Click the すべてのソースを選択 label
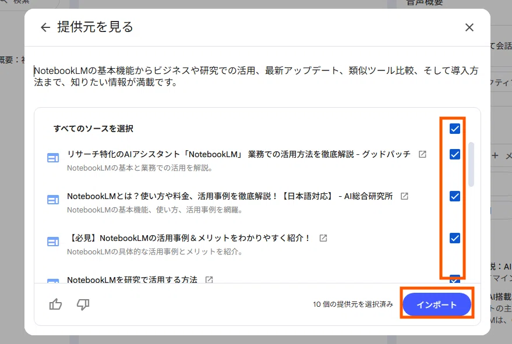This screenshot has width=512, height=344. 93,129
